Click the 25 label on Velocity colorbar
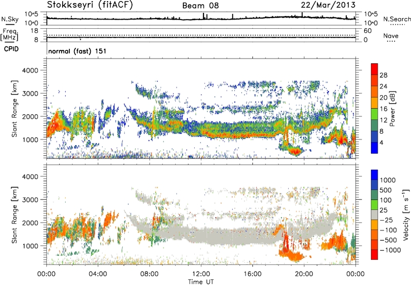This screenshot has width=411, height=285. click(383, 210)
